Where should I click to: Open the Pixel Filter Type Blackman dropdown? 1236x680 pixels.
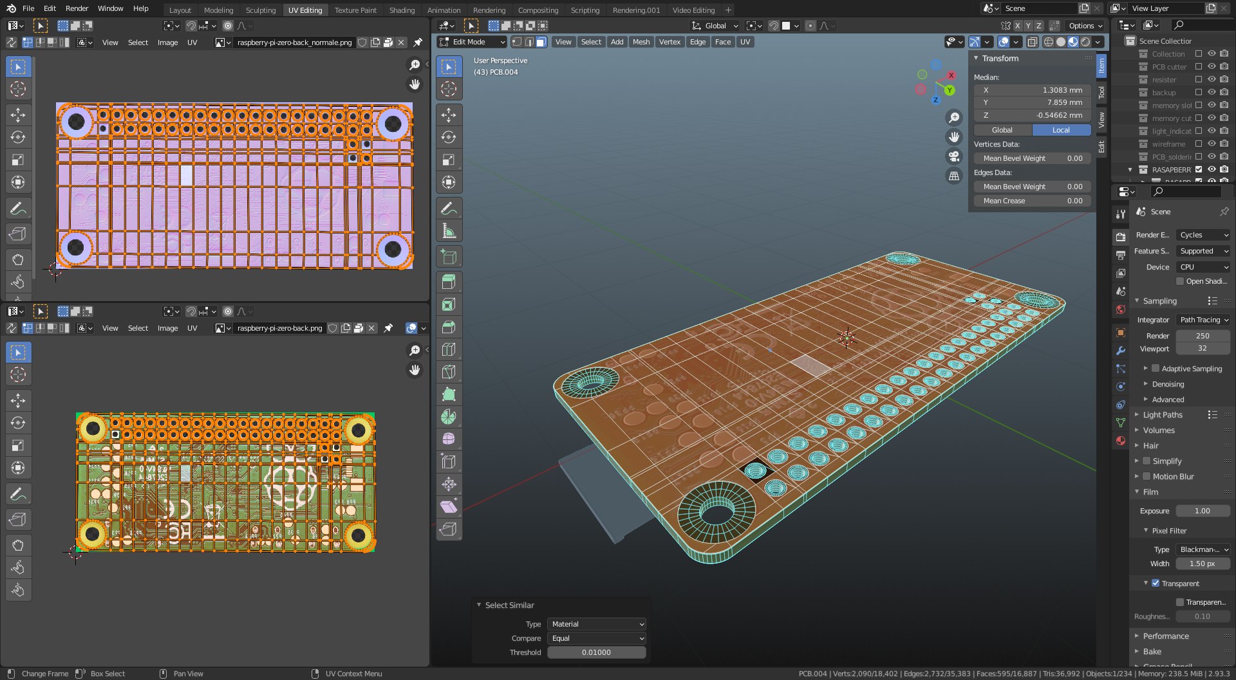1203,549
